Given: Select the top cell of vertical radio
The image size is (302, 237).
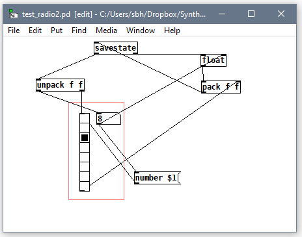Looking at the screenshot, I should point(85,118).
